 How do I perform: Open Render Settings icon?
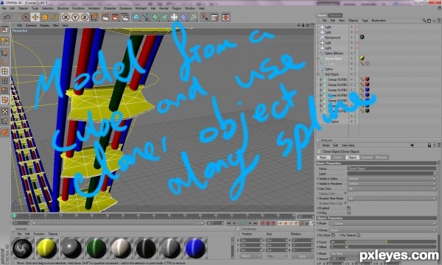pyautogui.click(x=125, y=18)
